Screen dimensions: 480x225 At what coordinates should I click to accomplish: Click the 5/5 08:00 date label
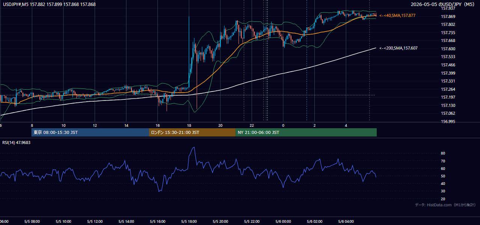pyautogui.click(x=32, y=222)
